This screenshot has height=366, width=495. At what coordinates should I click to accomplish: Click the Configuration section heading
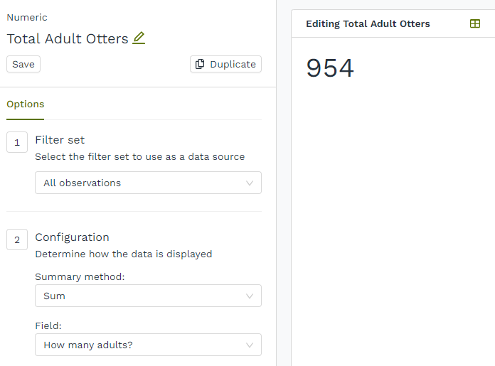coord(72,237)
